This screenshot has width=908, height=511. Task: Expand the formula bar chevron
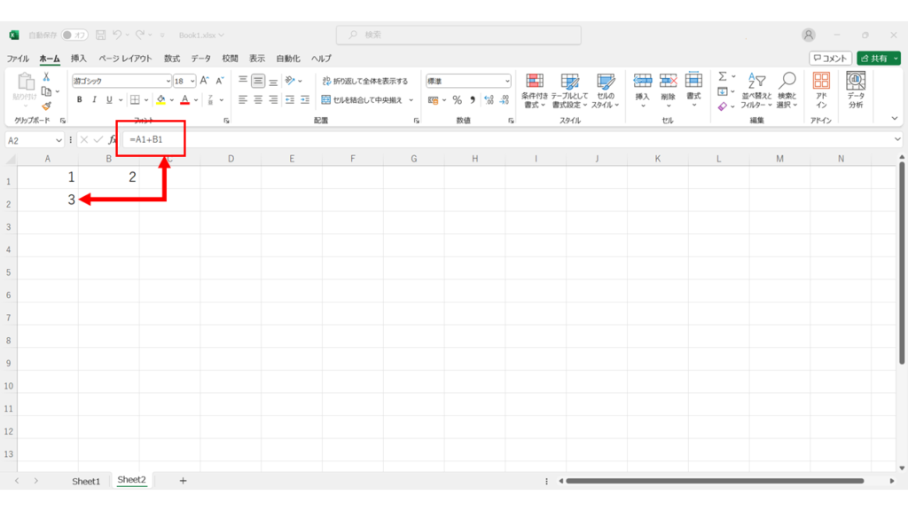tap(897, 139)
